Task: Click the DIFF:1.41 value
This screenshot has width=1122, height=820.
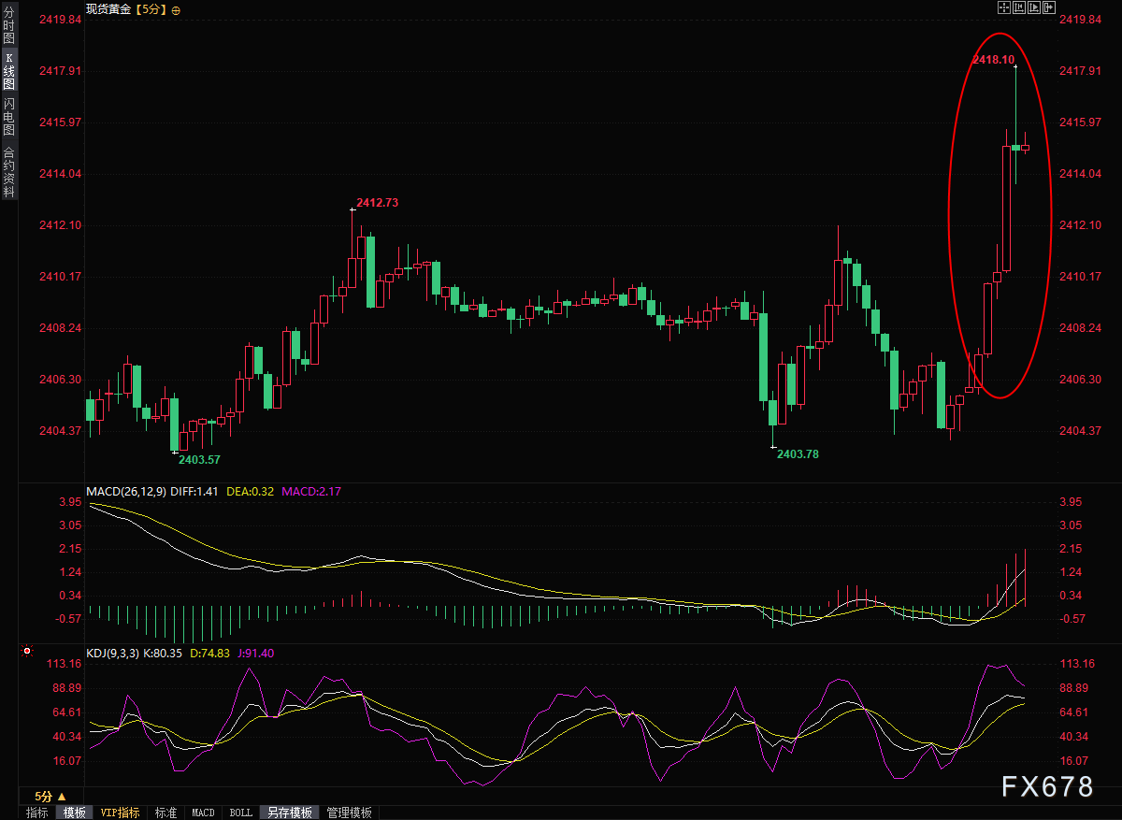Action: [x=194, y=491]
